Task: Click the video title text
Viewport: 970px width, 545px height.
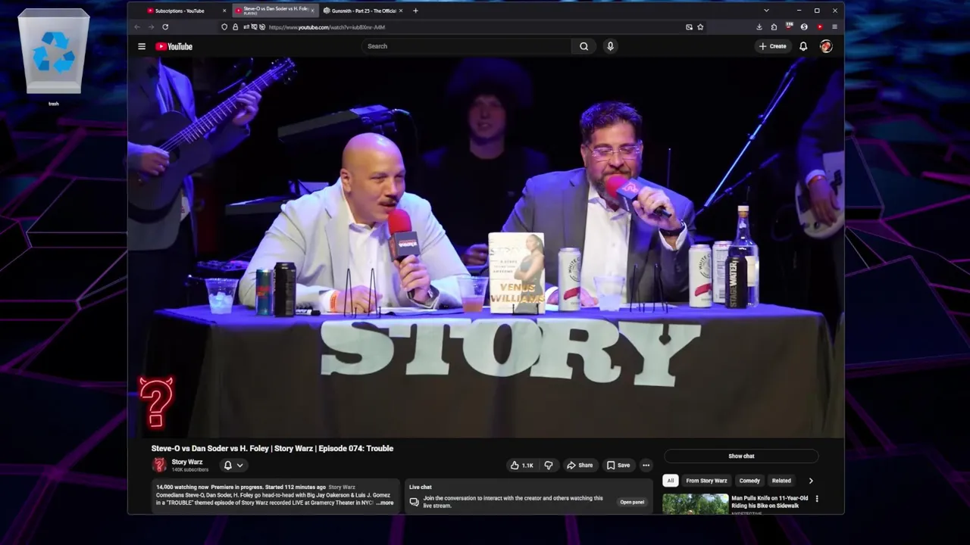Action: click(272, 448)
